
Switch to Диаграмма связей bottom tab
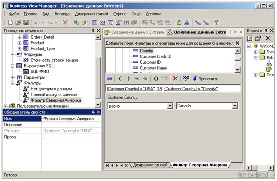(x=150, y=165)
